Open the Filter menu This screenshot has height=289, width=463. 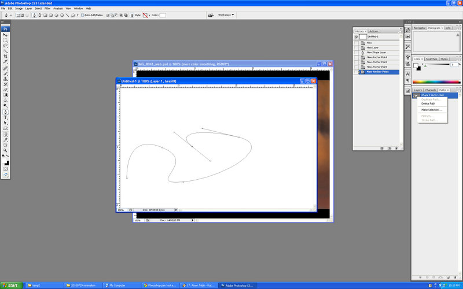(47, 9)
